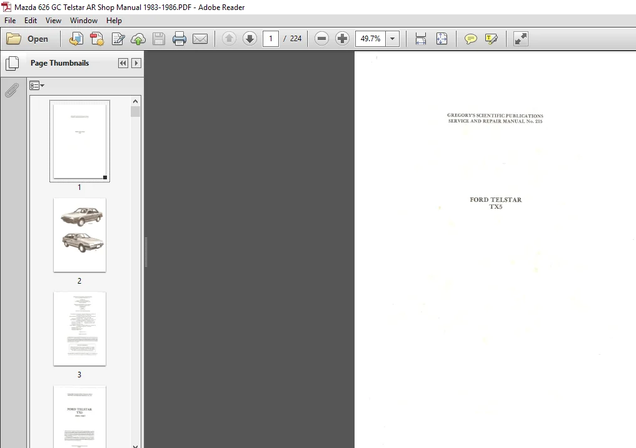Open the Edit menu
Viewport: 636px width, 448px height.
click(x=31, y=20)
